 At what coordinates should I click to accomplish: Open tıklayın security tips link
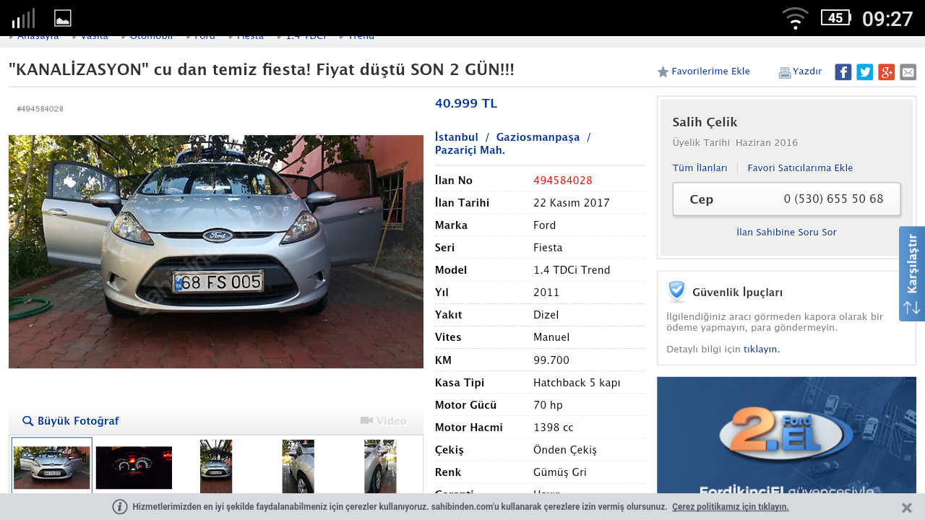pos(762,350)
